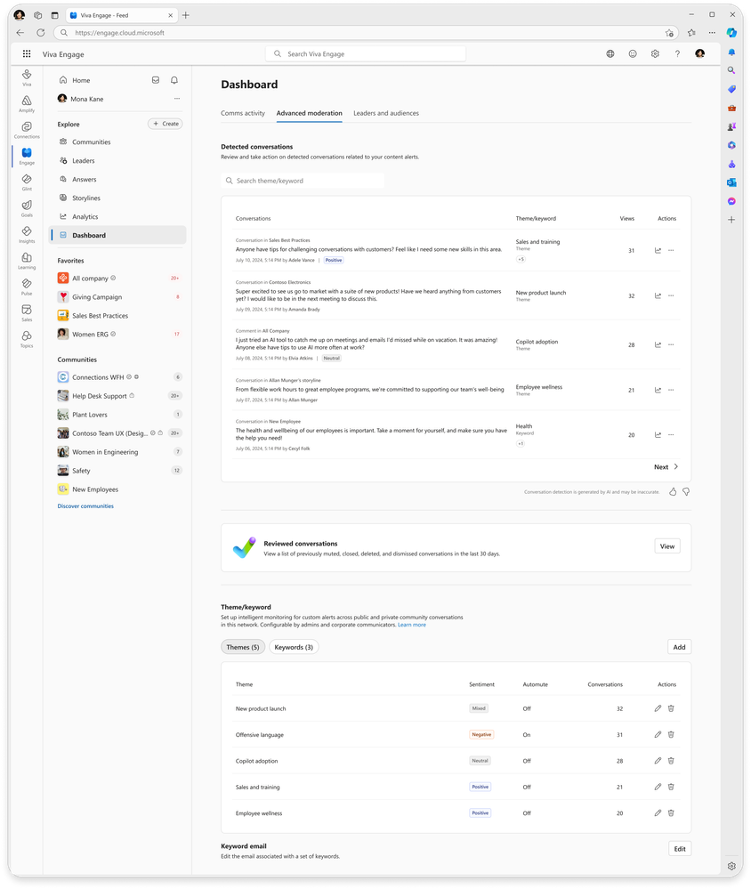
Task: Switch to Comms activity tab
Action: 243,113
